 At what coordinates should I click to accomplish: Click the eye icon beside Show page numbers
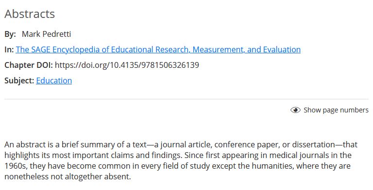pyautogui.click(x=295, y=110)
